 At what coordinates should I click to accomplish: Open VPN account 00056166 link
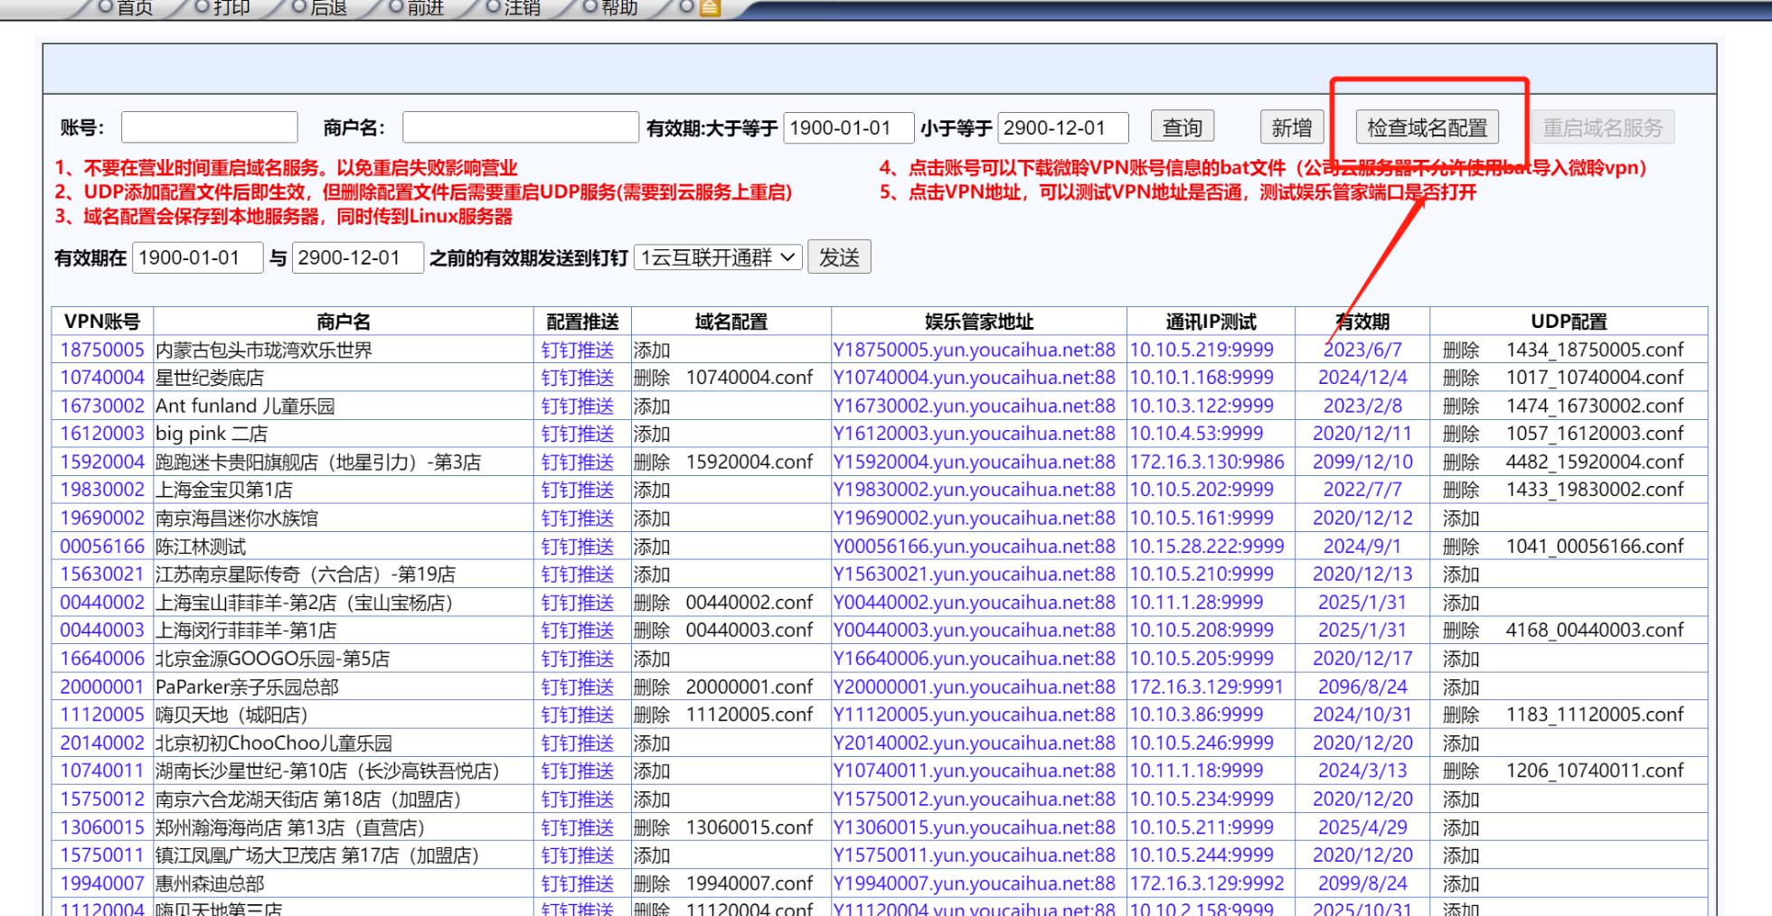click(x=102, y=546)
